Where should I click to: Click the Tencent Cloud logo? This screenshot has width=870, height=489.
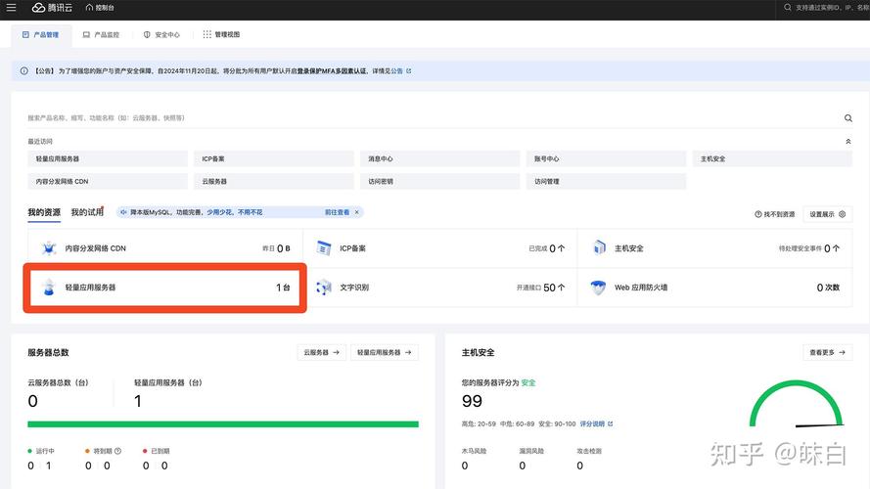[x=53, y=8]
